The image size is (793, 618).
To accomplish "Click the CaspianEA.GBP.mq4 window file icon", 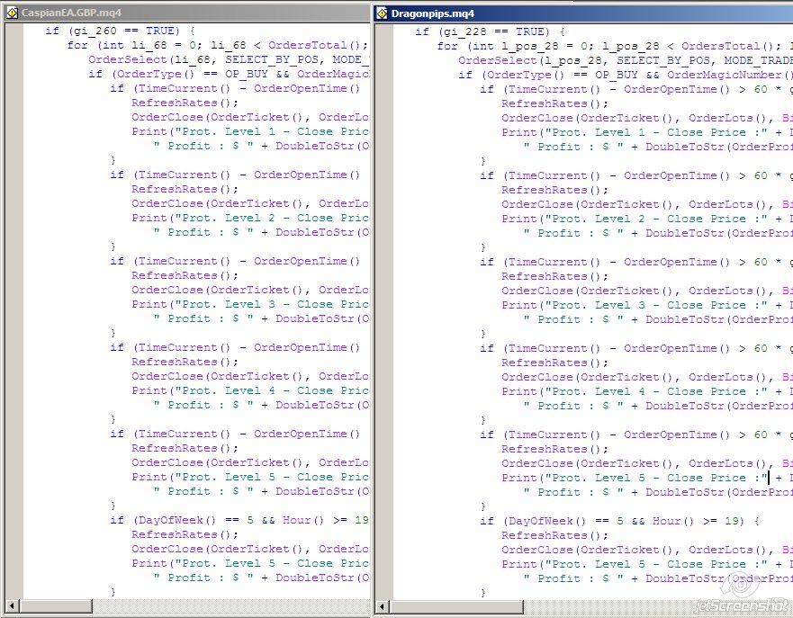I will 12,13.
